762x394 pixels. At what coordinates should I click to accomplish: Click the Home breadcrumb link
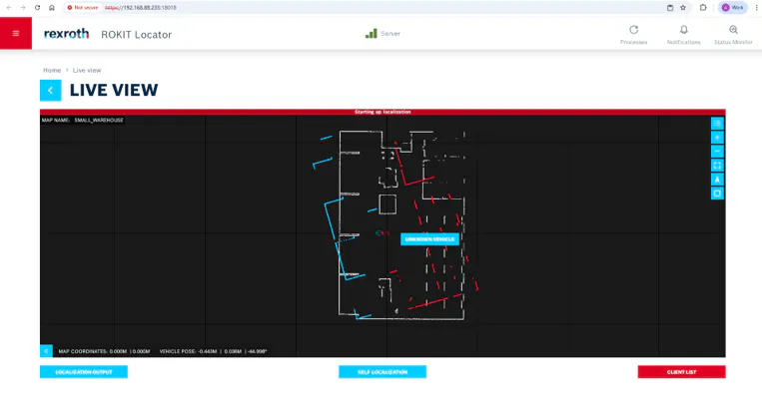[x=52, y=71]
